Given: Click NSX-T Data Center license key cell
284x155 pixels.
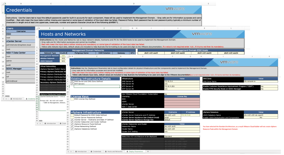Looking at the screenshot, I should click(x=182, y=107).
